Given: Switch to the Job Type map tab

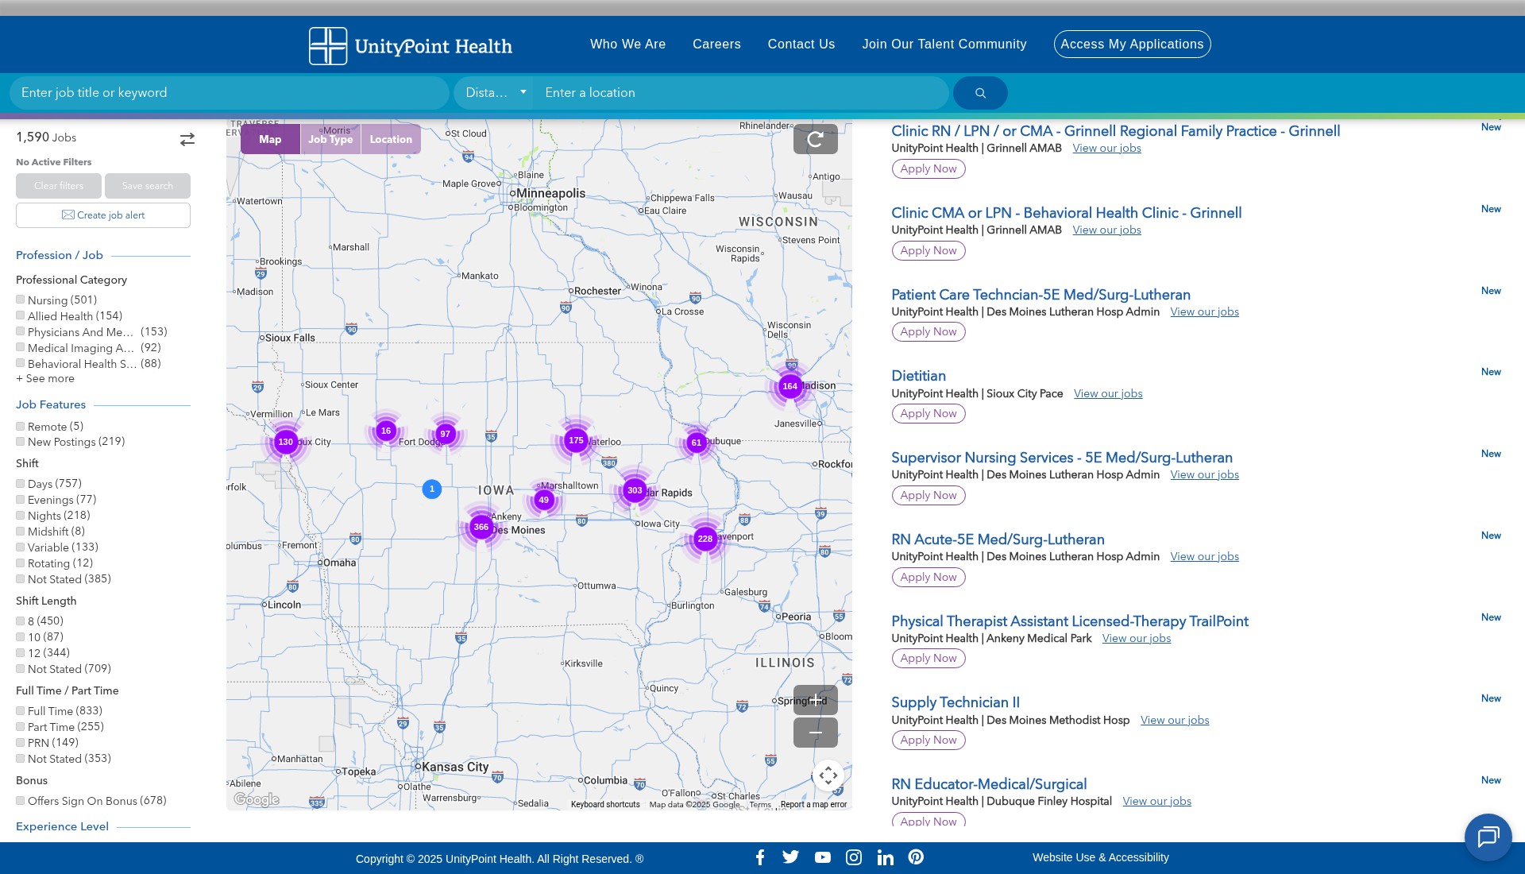Looking at the screenshot, I should pos(330,139).
